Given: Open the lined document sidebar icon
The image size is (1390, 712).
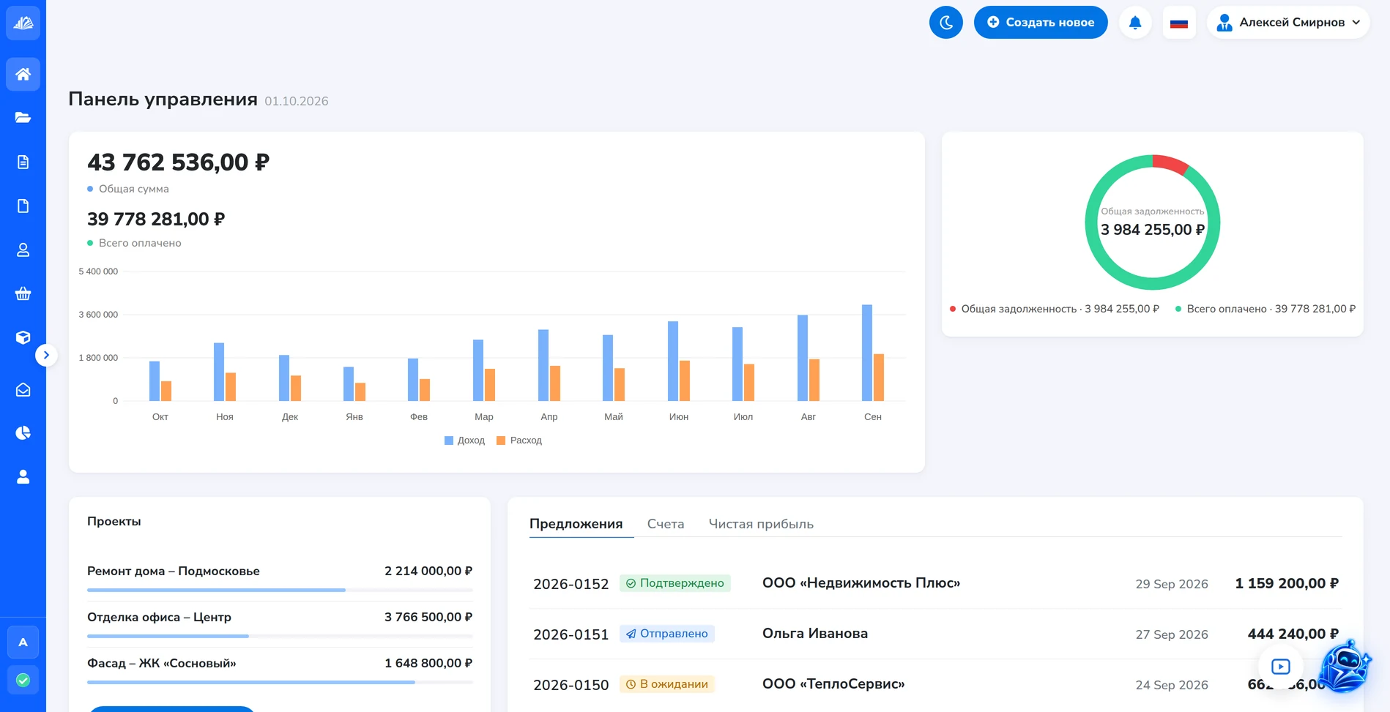Looking at the screenshot, I should (23, 162).
